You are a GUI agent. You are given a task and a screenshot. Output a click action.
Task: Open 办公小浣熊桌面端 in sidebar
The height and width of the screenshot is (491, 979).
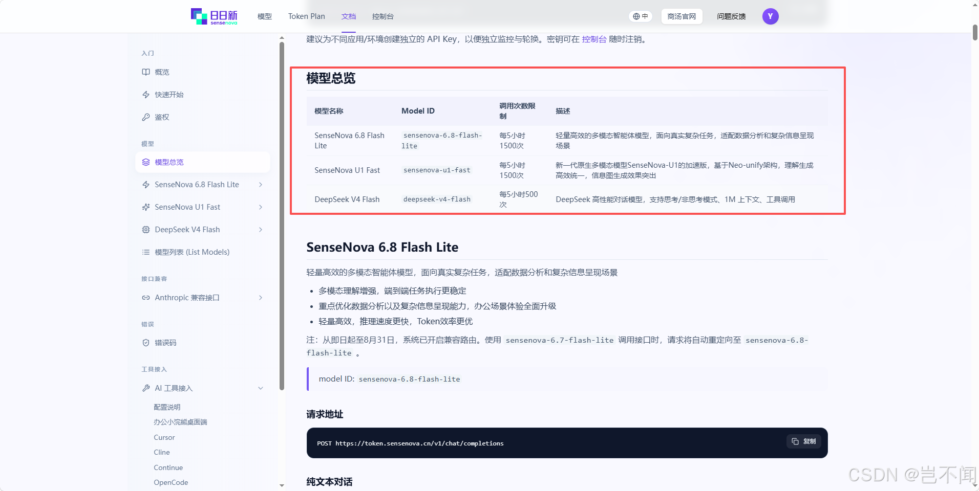coord(180,422)
